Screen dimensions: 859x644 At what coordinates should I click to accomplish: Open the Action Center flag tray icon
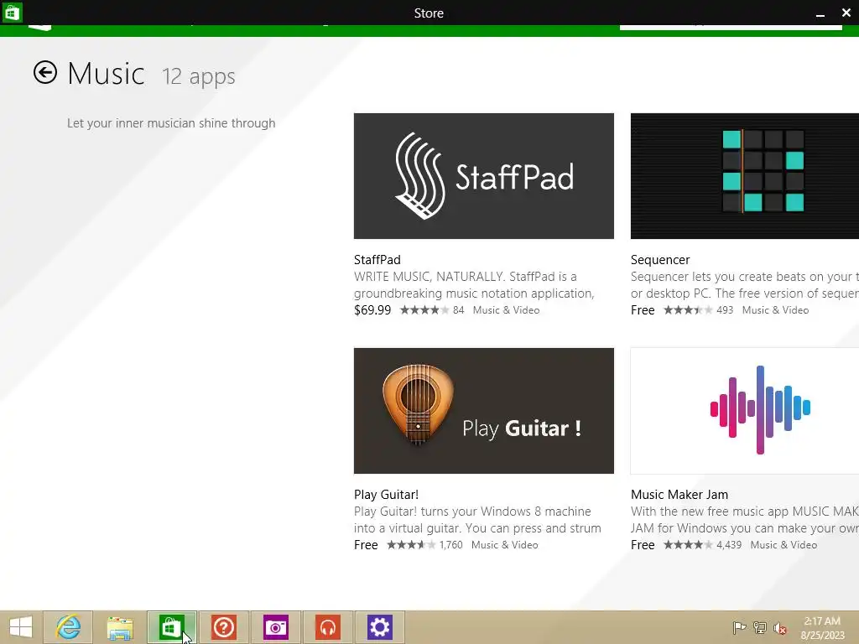point(739,627)
